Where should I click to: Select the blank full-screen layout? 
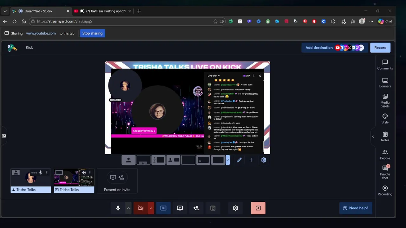pos(188,160)
